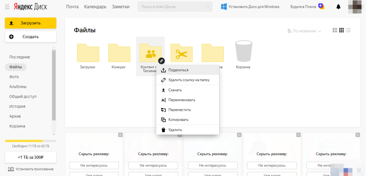Click the search field in Disk
This screenshot has height=176, width=366.
[175, 7]
